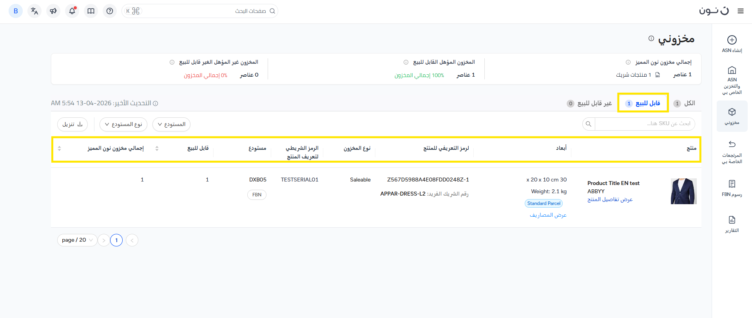
Task: Open ASN and storage warehouse sidebar icon
Action: pyautogui.click(x=732, y=70)
